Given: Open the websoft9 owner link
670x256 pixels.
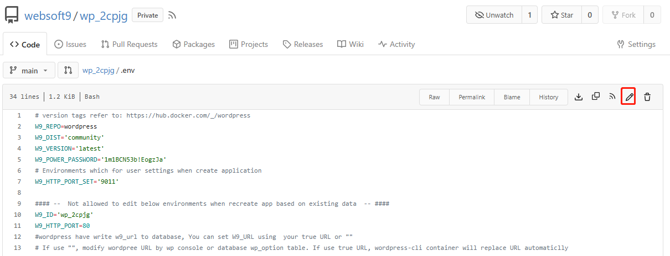Looking at the screenshot, I should [x=48, y=15].
